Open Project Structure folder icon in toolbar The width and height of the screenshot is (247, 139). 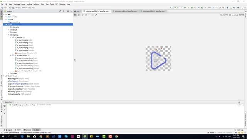[238, 8]
